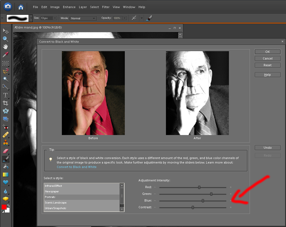The height and width of the screenshot is (227, 286).
Task: Select the Eraser tool
Action: tap(6, 151)
